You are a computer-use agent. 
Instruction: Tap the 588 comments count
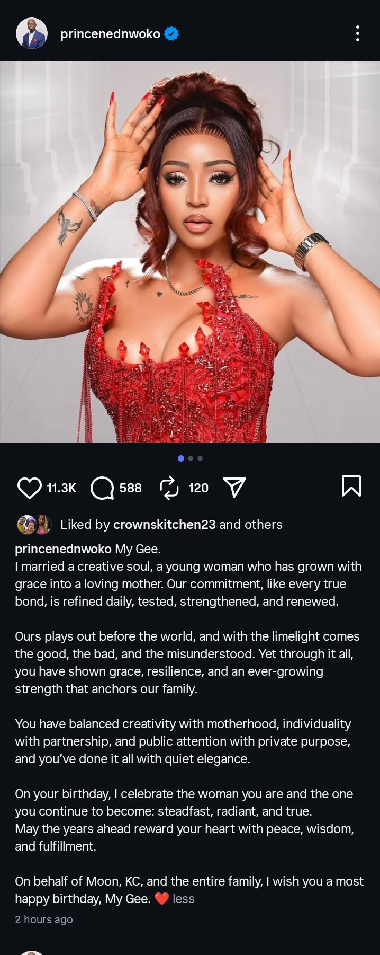pyautogui.click(x=131, y=488)
